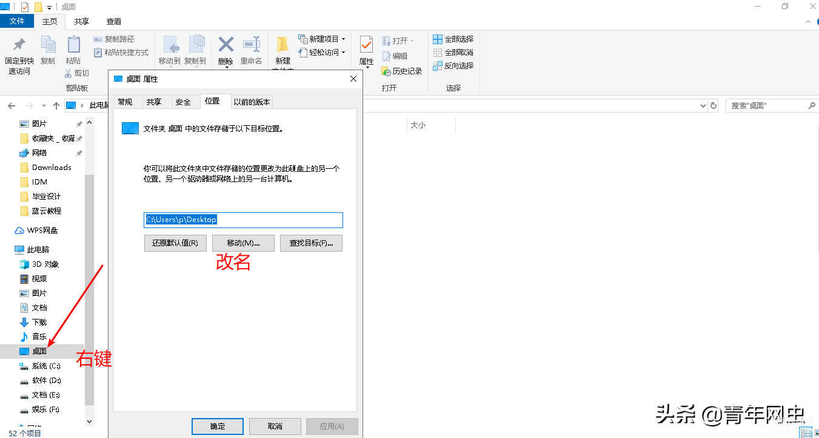Switch to the Home (主页) ribbon tab
The height and width of the screenshot is (438, 819).
coord(50,22)
